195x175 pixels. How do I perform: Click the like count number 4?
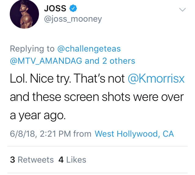61,160
